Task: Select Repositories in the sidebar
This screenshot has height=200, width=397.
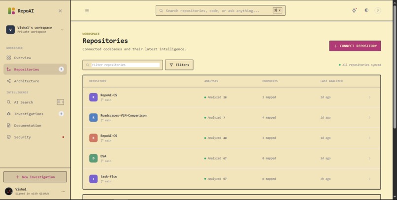Action: coord(35,69)
